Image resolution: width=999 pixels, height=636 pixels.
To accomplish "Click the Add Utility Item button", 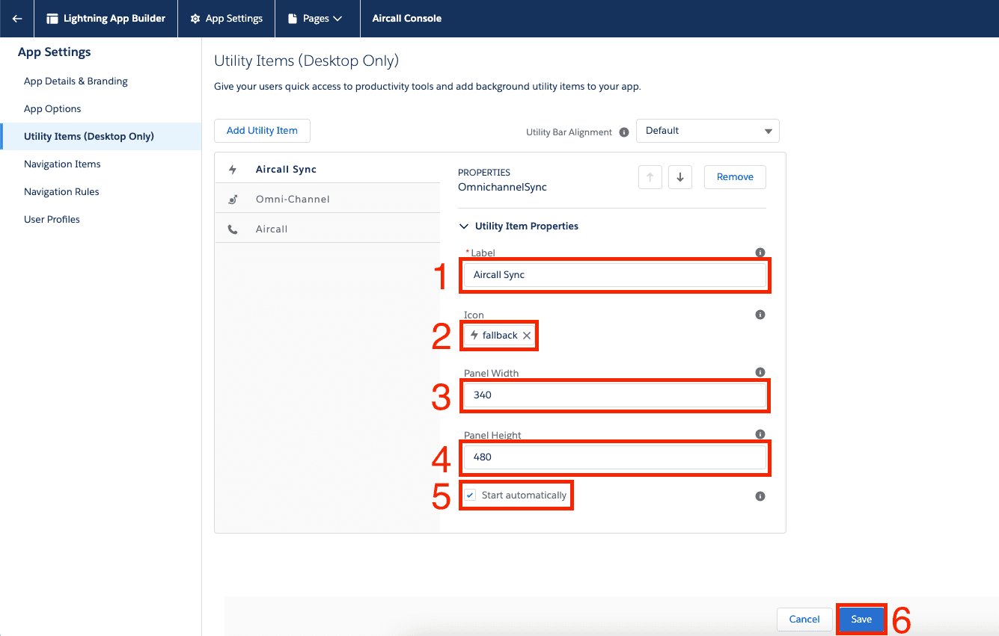I will pos(262,131).
